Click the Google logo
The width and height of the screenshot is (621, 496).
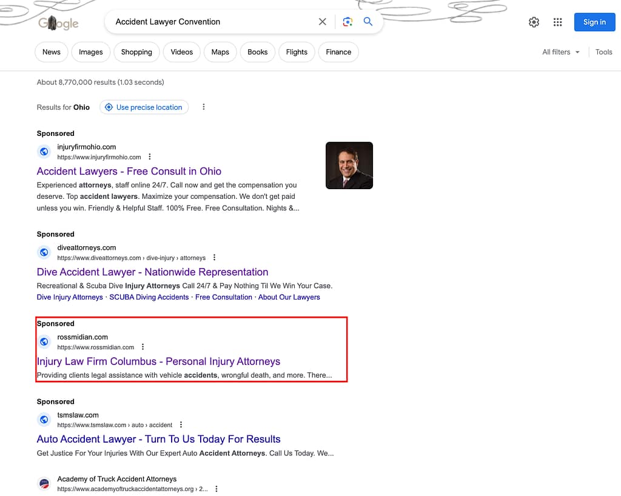point(58,23)
